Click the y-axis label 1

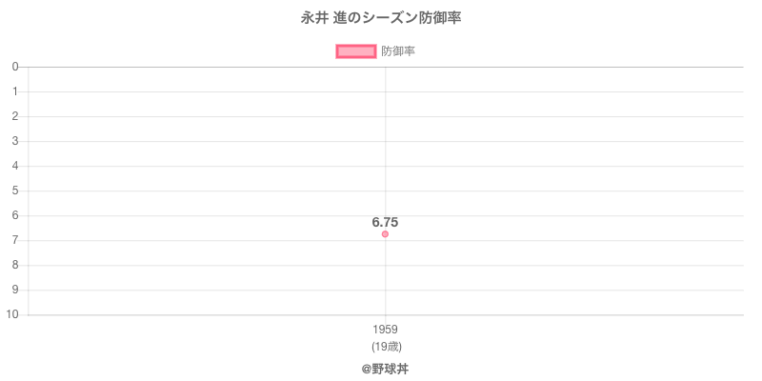16,91
